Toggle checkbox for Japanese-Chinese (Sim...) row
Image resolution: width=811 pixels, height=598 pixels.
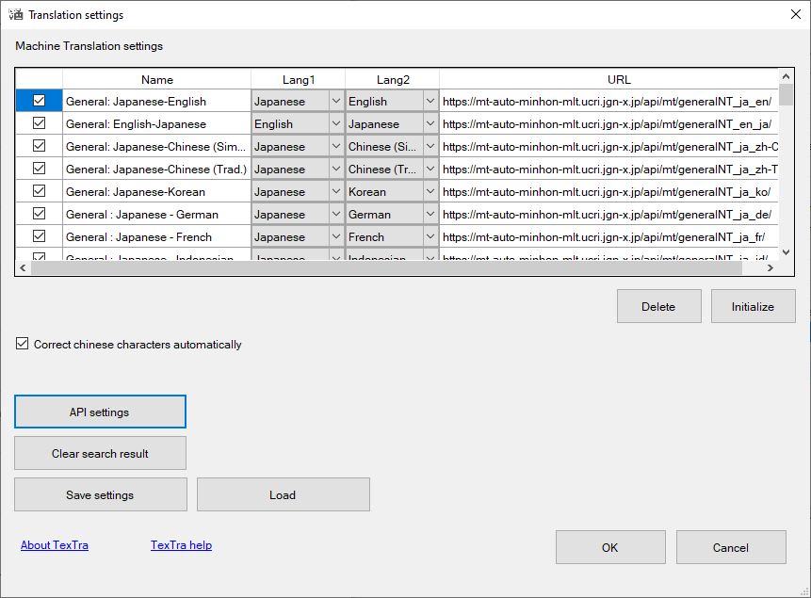(40, 146)
